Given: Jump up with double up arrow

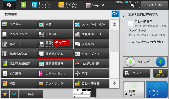Looking at the screenshot, I should pyautogui.click(x=115, y=24).
